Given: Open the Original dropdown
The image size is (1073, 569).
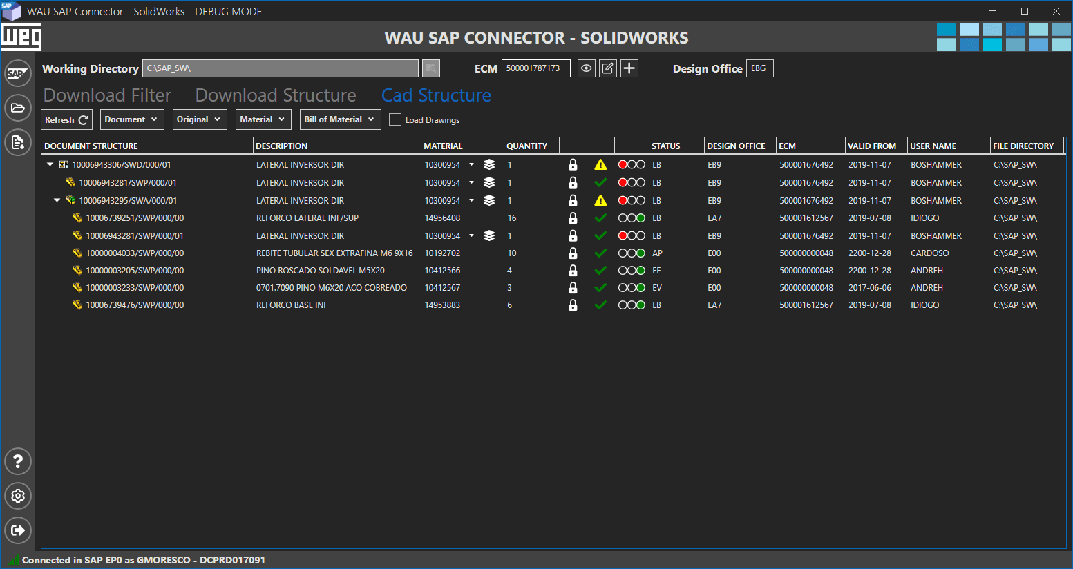Looking at the screenshot, I should pos(200,119).
